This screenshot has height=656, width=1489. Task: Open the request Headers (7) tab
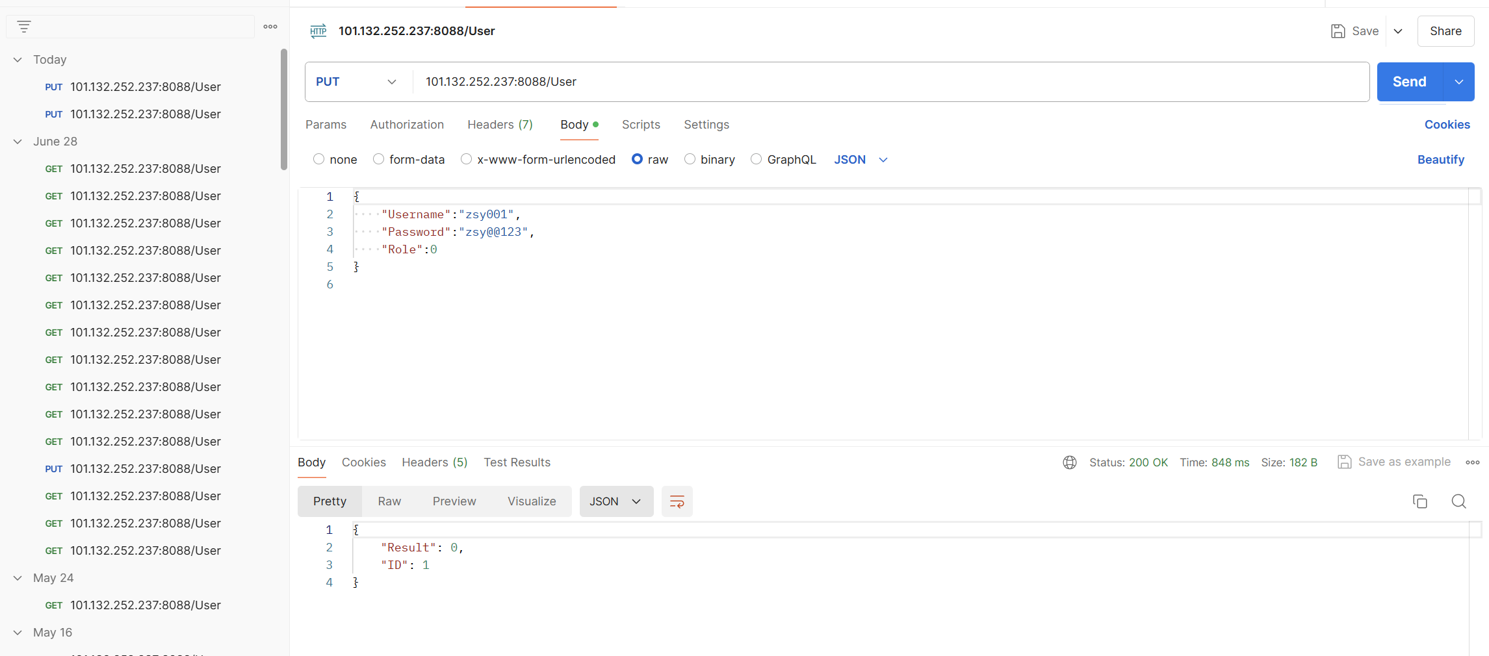500,125
